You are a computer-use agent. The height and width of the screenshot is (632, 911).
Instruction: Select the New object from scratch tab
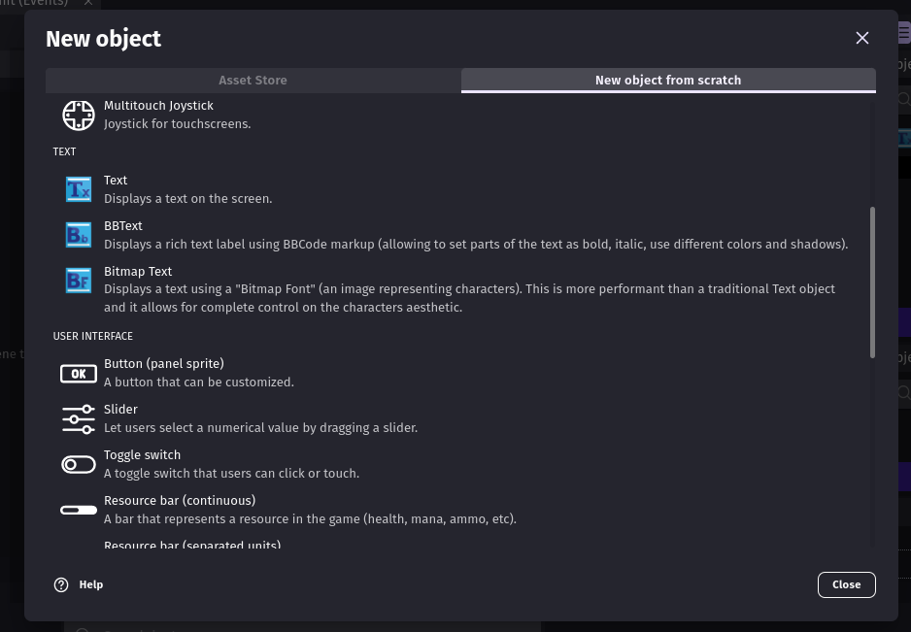click(667, 80)
